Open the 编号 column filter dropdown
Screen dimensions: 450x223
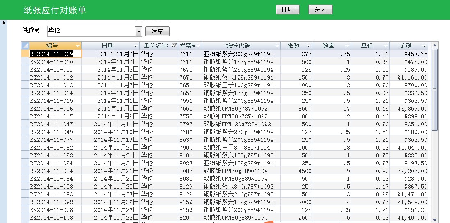pyautogui.click(x=78, y=46)
